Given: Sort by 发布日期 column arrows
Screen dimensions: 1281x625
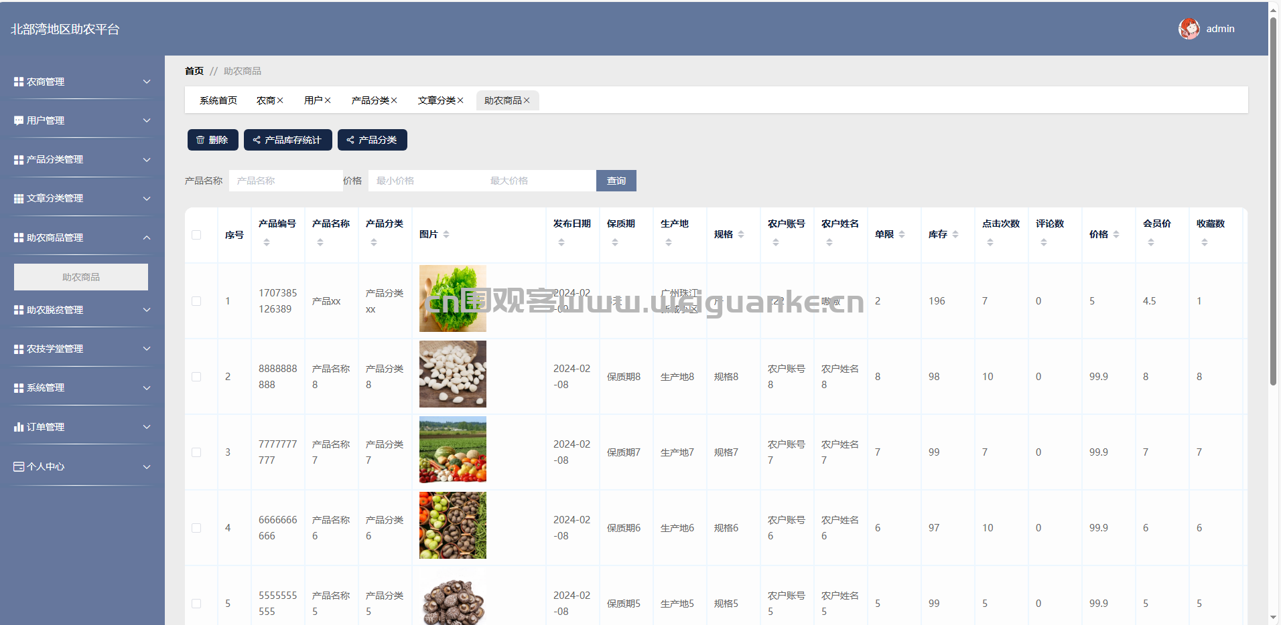Looking at the screenshot, I should [561, 242].
